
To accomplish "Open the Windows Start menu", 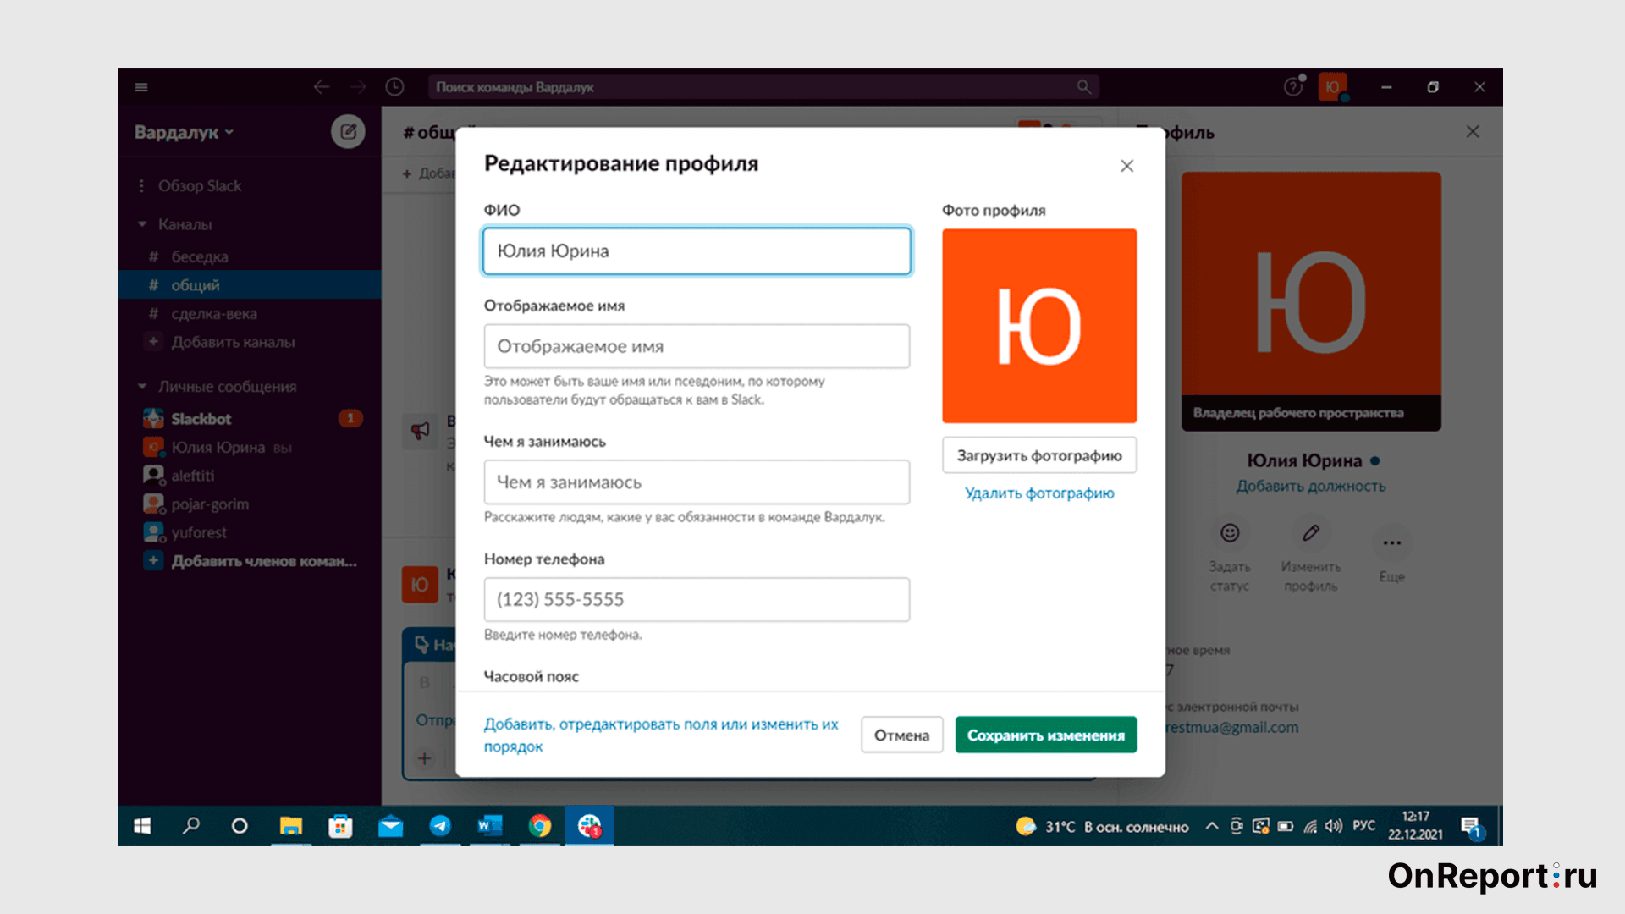I will point(142,825).
